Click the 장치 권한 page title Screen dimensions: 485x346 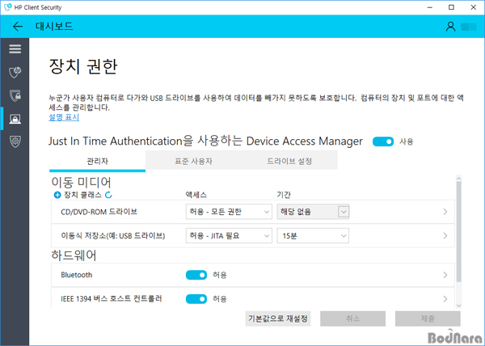coord(83,66)
